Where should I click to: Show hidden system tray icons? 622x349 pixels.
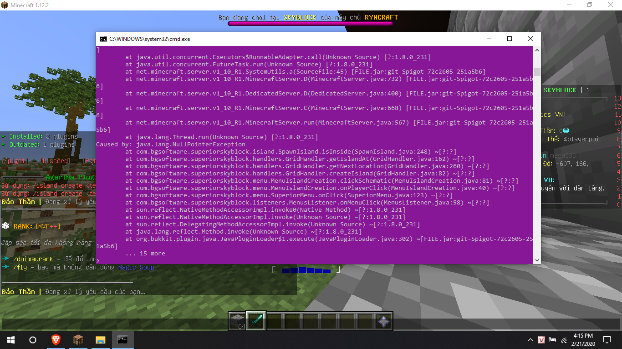point(530,339)
